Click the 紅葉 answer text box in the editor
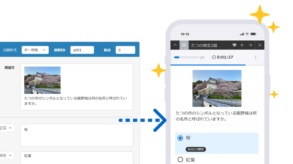293x164 pixels. click(77, 158)
